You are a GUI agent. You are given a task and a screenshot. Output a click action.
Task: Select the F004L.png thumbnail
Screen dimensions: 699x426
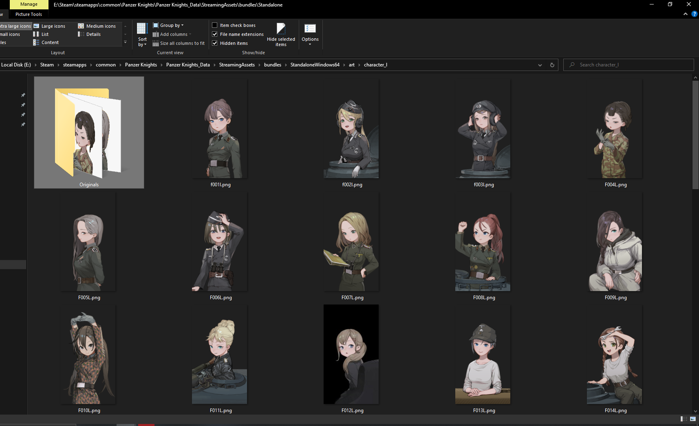point(615,129)
